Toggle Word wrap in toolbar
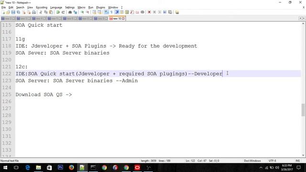This screenshot has width=306, height=172. [x=106, y=12]
